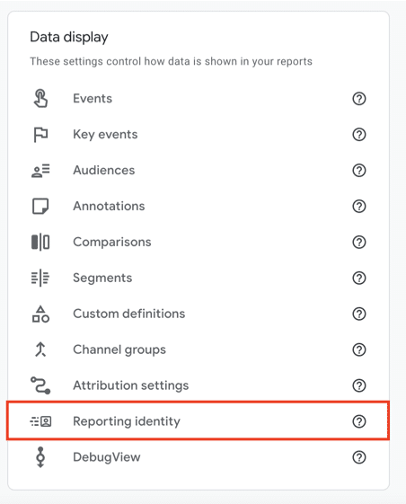Open the Segments entry

click(198, 278)
